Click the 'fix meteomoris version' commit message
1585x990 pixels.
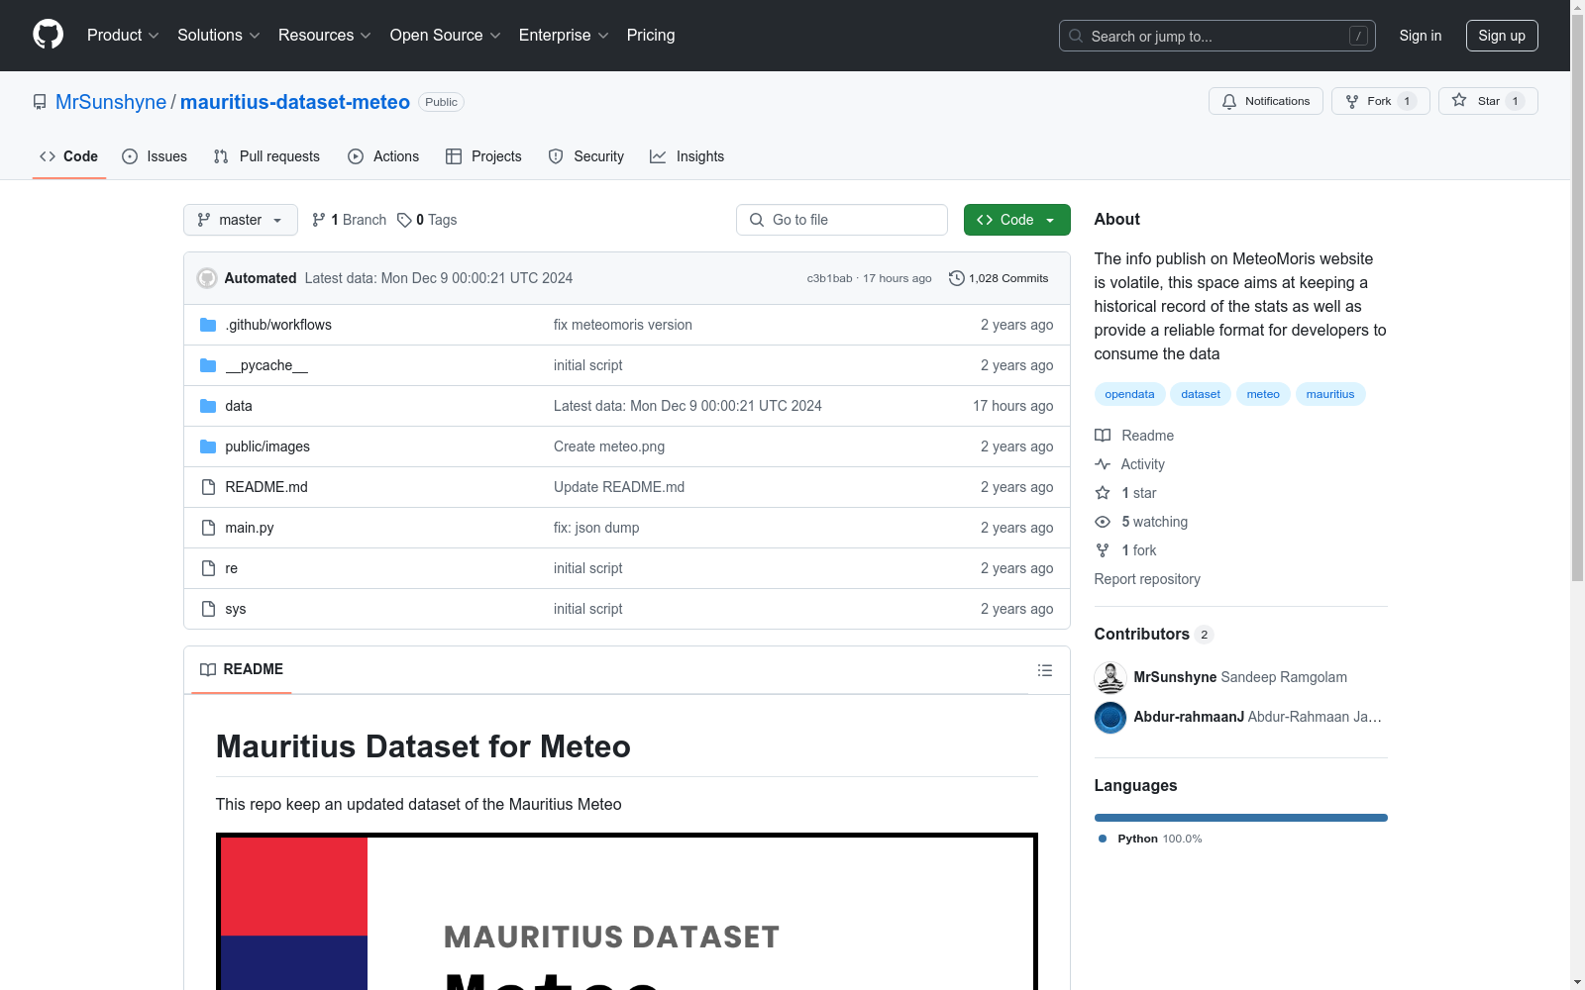tap(623, 325)
